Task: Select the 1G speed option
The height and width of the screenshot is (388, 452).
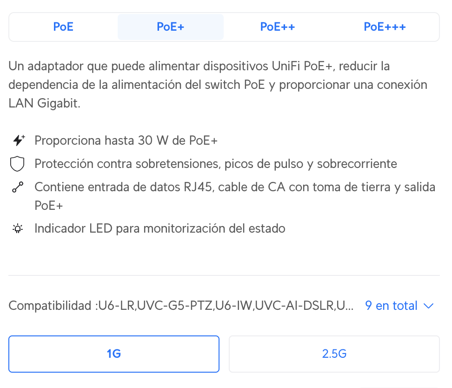Action: [114, 354]
